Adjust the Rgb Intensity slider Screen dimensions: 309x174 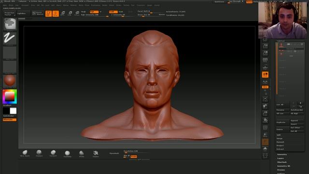pyautogui.click(x=95, y=15)
